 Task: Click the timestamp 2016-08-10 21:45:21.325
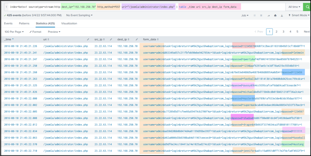[21, 85]
